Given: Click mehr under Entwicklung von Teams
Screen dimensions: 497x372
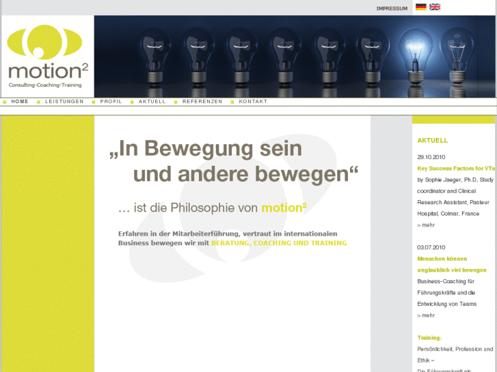Looking at the screenshot, I should (426, 315).
